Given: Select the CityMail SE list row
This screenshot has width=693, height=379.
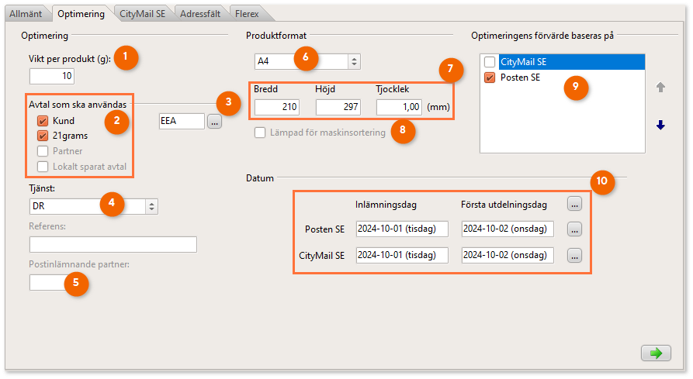Looking at the screenshot, I should click(571, 62).
